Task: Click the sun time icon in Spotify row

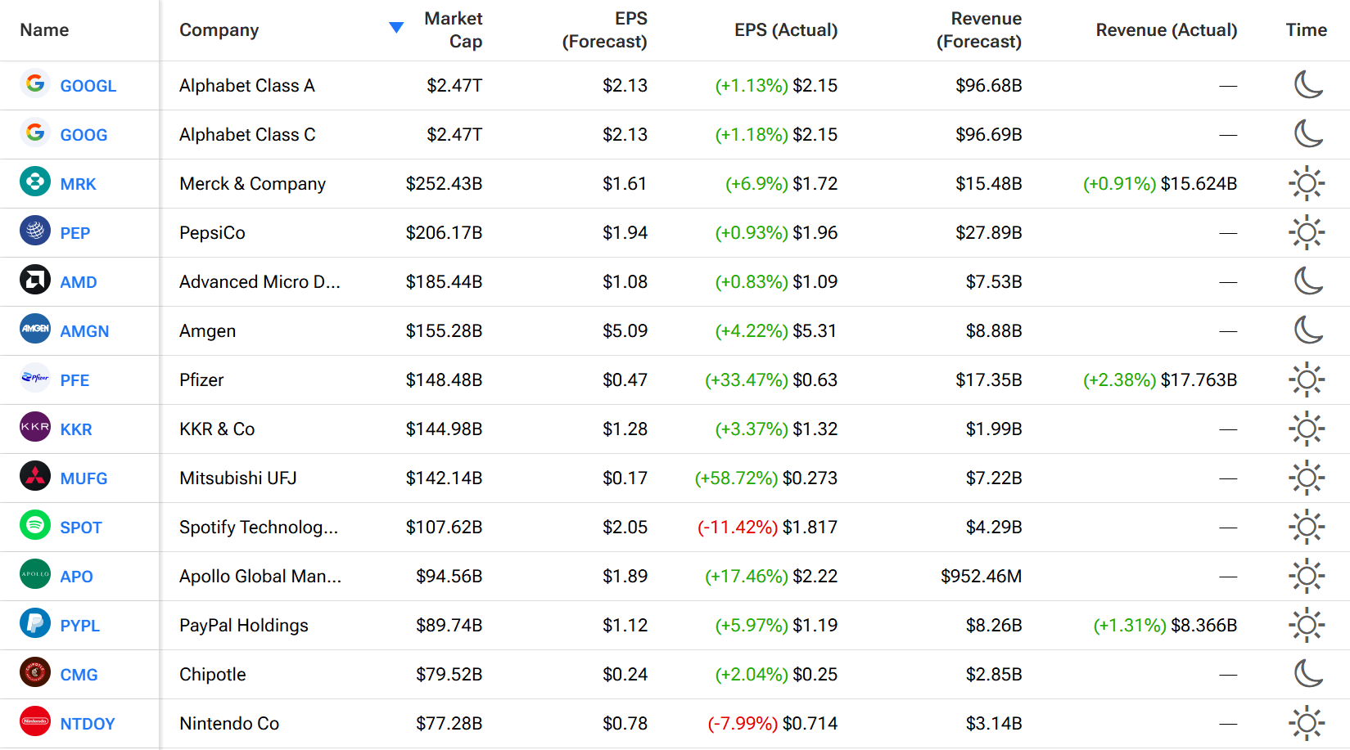Action: pos(1307,527)
